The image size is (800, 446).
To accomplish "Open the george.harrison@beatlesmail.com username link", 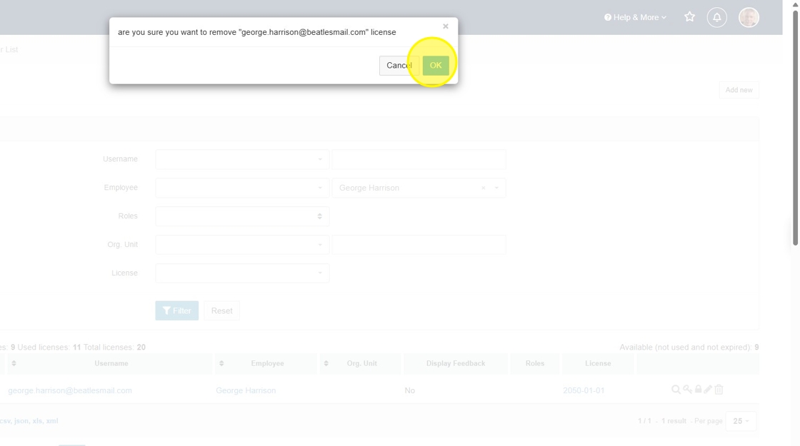I will [70, 390].
